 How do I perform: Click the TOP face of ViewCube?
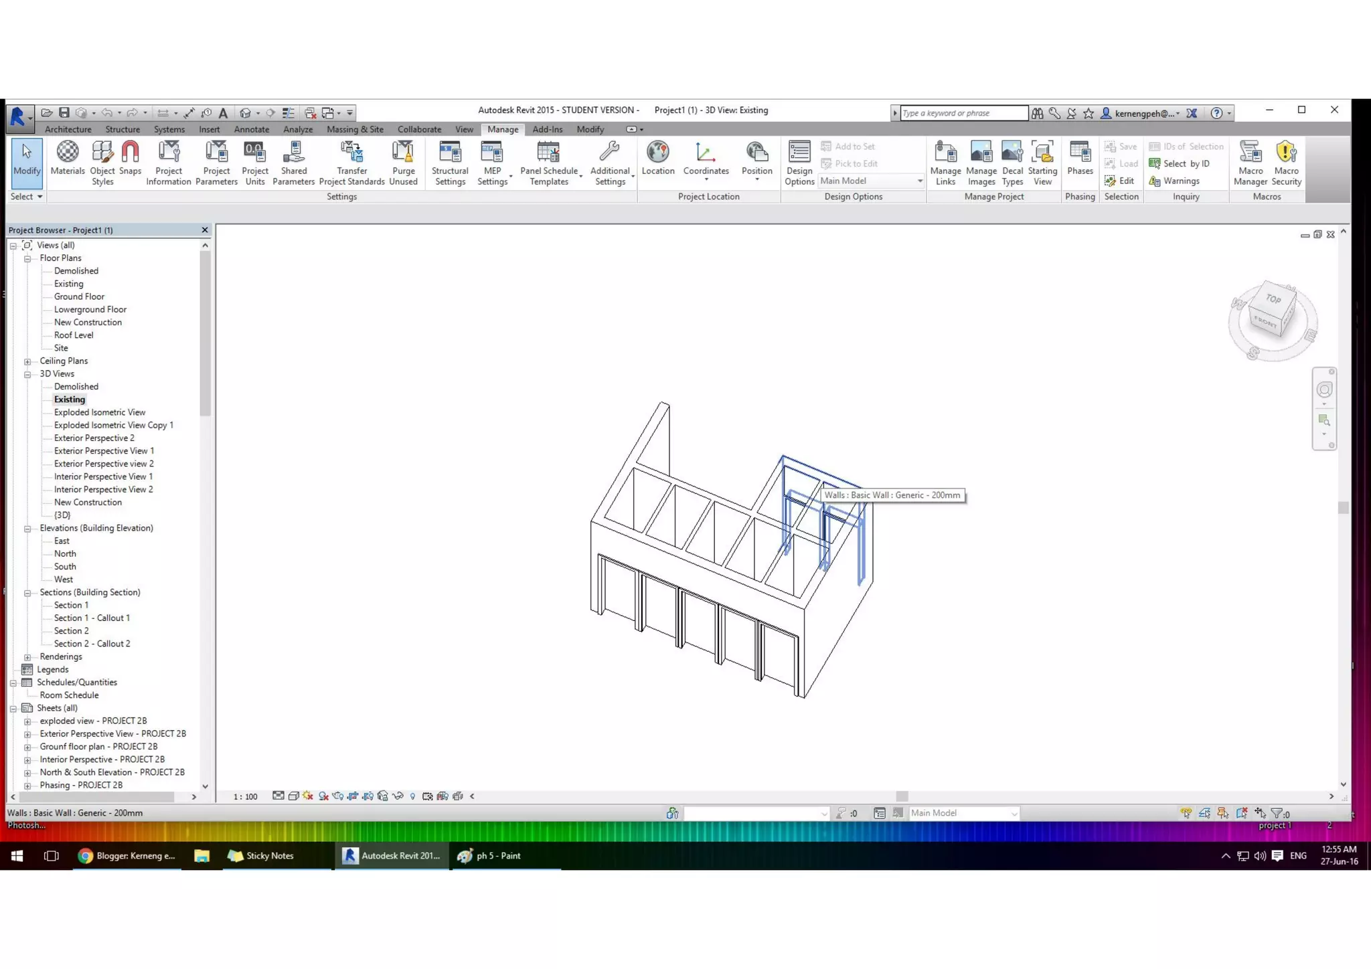1273,299
